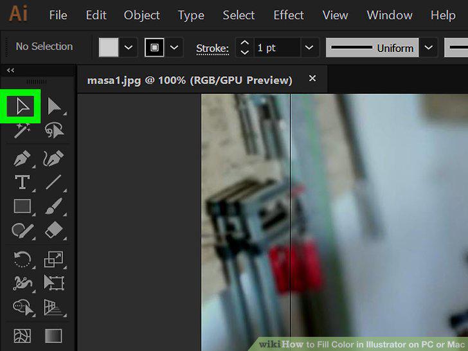Open the Effect menu
This screenshot has width=468, height=351.
pos(289,15)
